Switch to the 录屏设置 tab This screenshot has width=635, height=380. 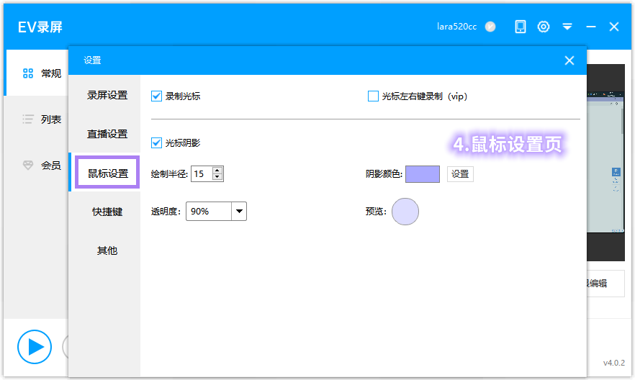[x=107, y=95]
